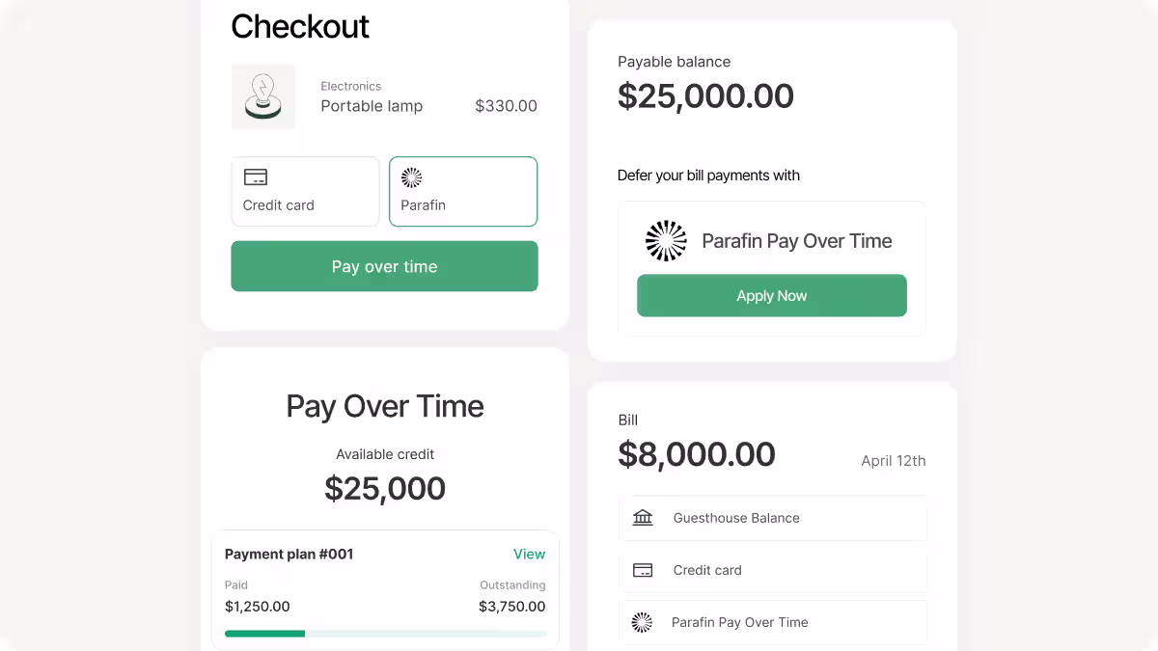Screen dimensions: 1158x651
Task: Select the Parafin payment method in checkout
Action: click(462, 191)
